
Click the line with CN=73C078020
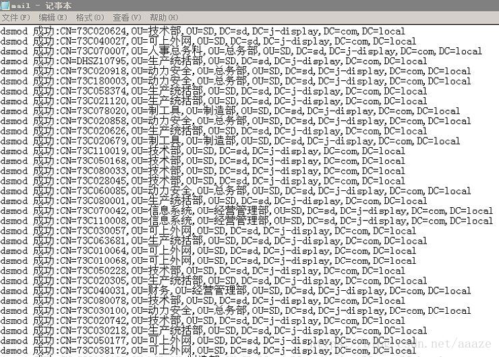coord(230,111)
